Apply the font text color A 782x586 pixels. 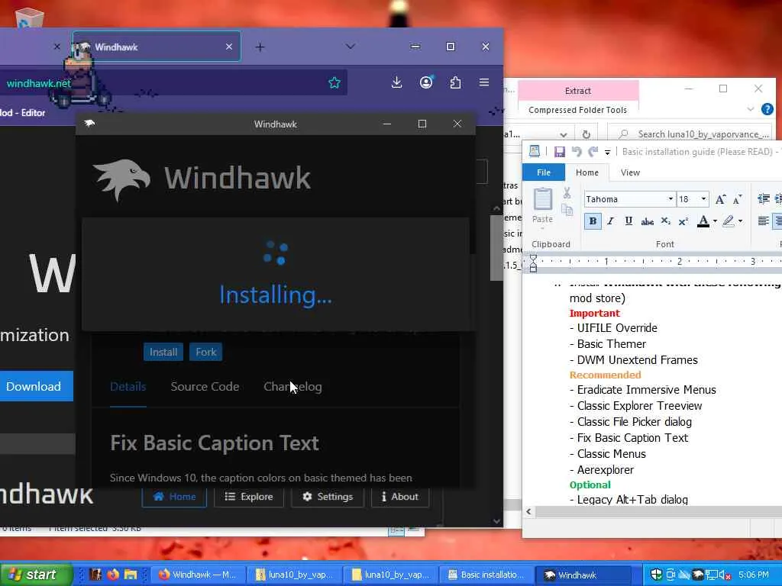703,221
